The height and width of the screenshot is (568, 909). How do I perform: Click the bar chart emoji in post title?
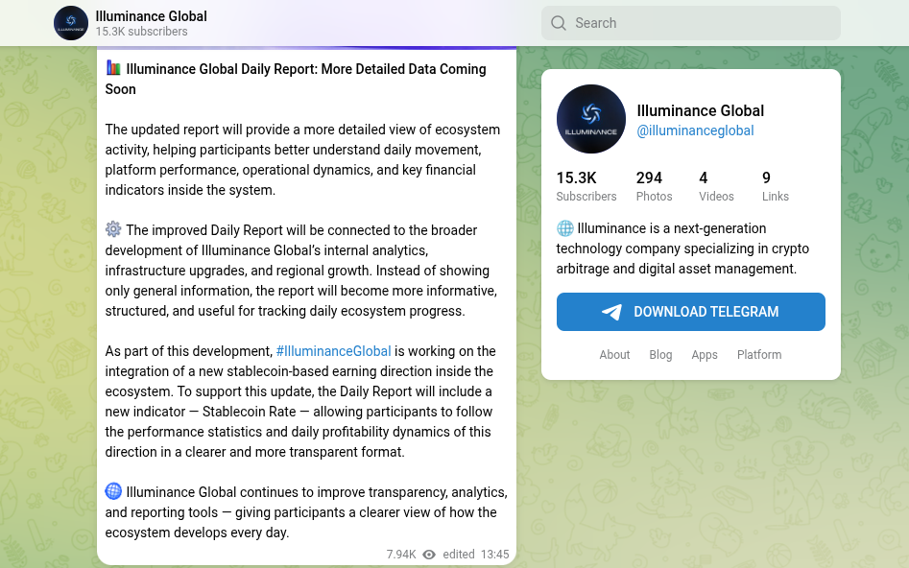click(x=113, y=68)
